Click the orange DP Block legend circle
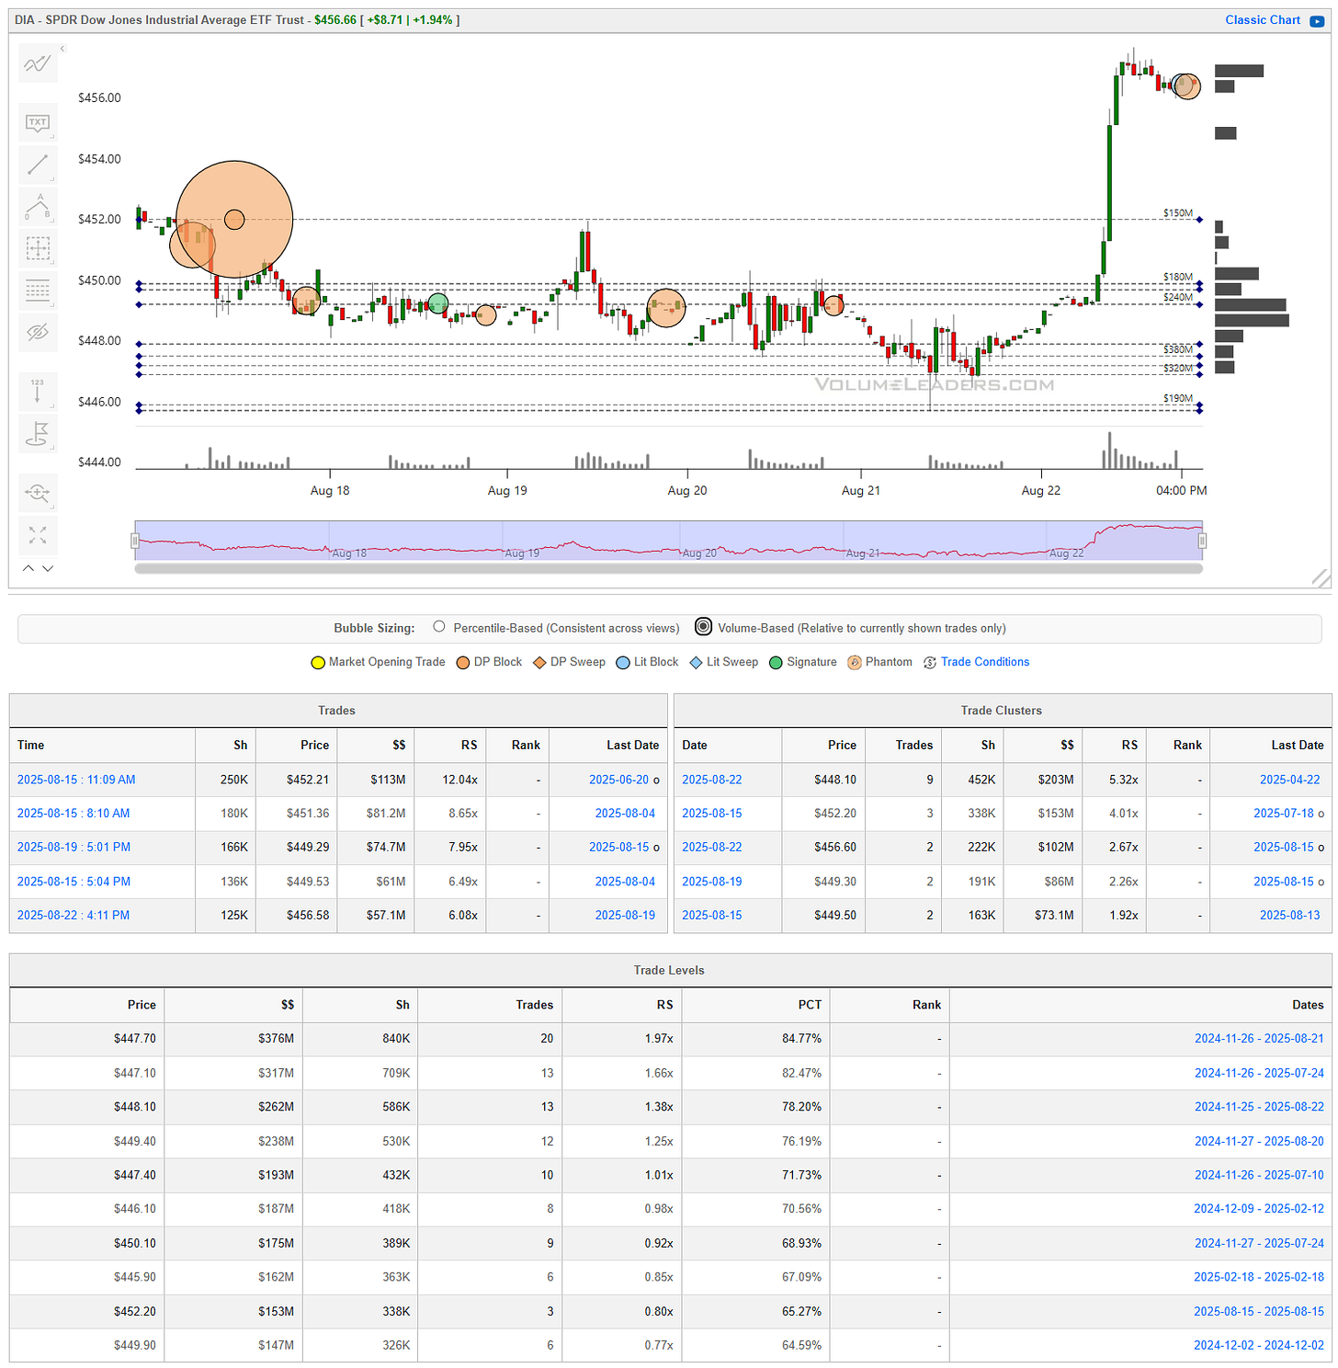Viewport: 1338px width, 1368px height. pos(463,663)
